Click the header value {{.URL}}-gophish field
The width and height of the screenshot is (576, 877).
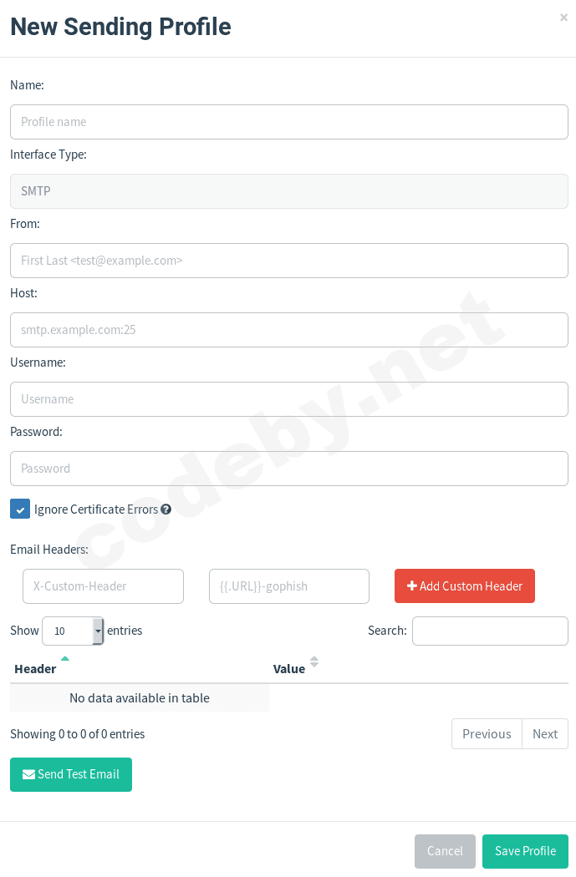point(288,586)
